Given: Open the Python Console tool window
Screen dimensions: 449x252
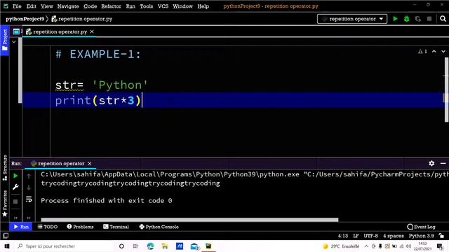Looking at the screenshot, I should point(159,227).
